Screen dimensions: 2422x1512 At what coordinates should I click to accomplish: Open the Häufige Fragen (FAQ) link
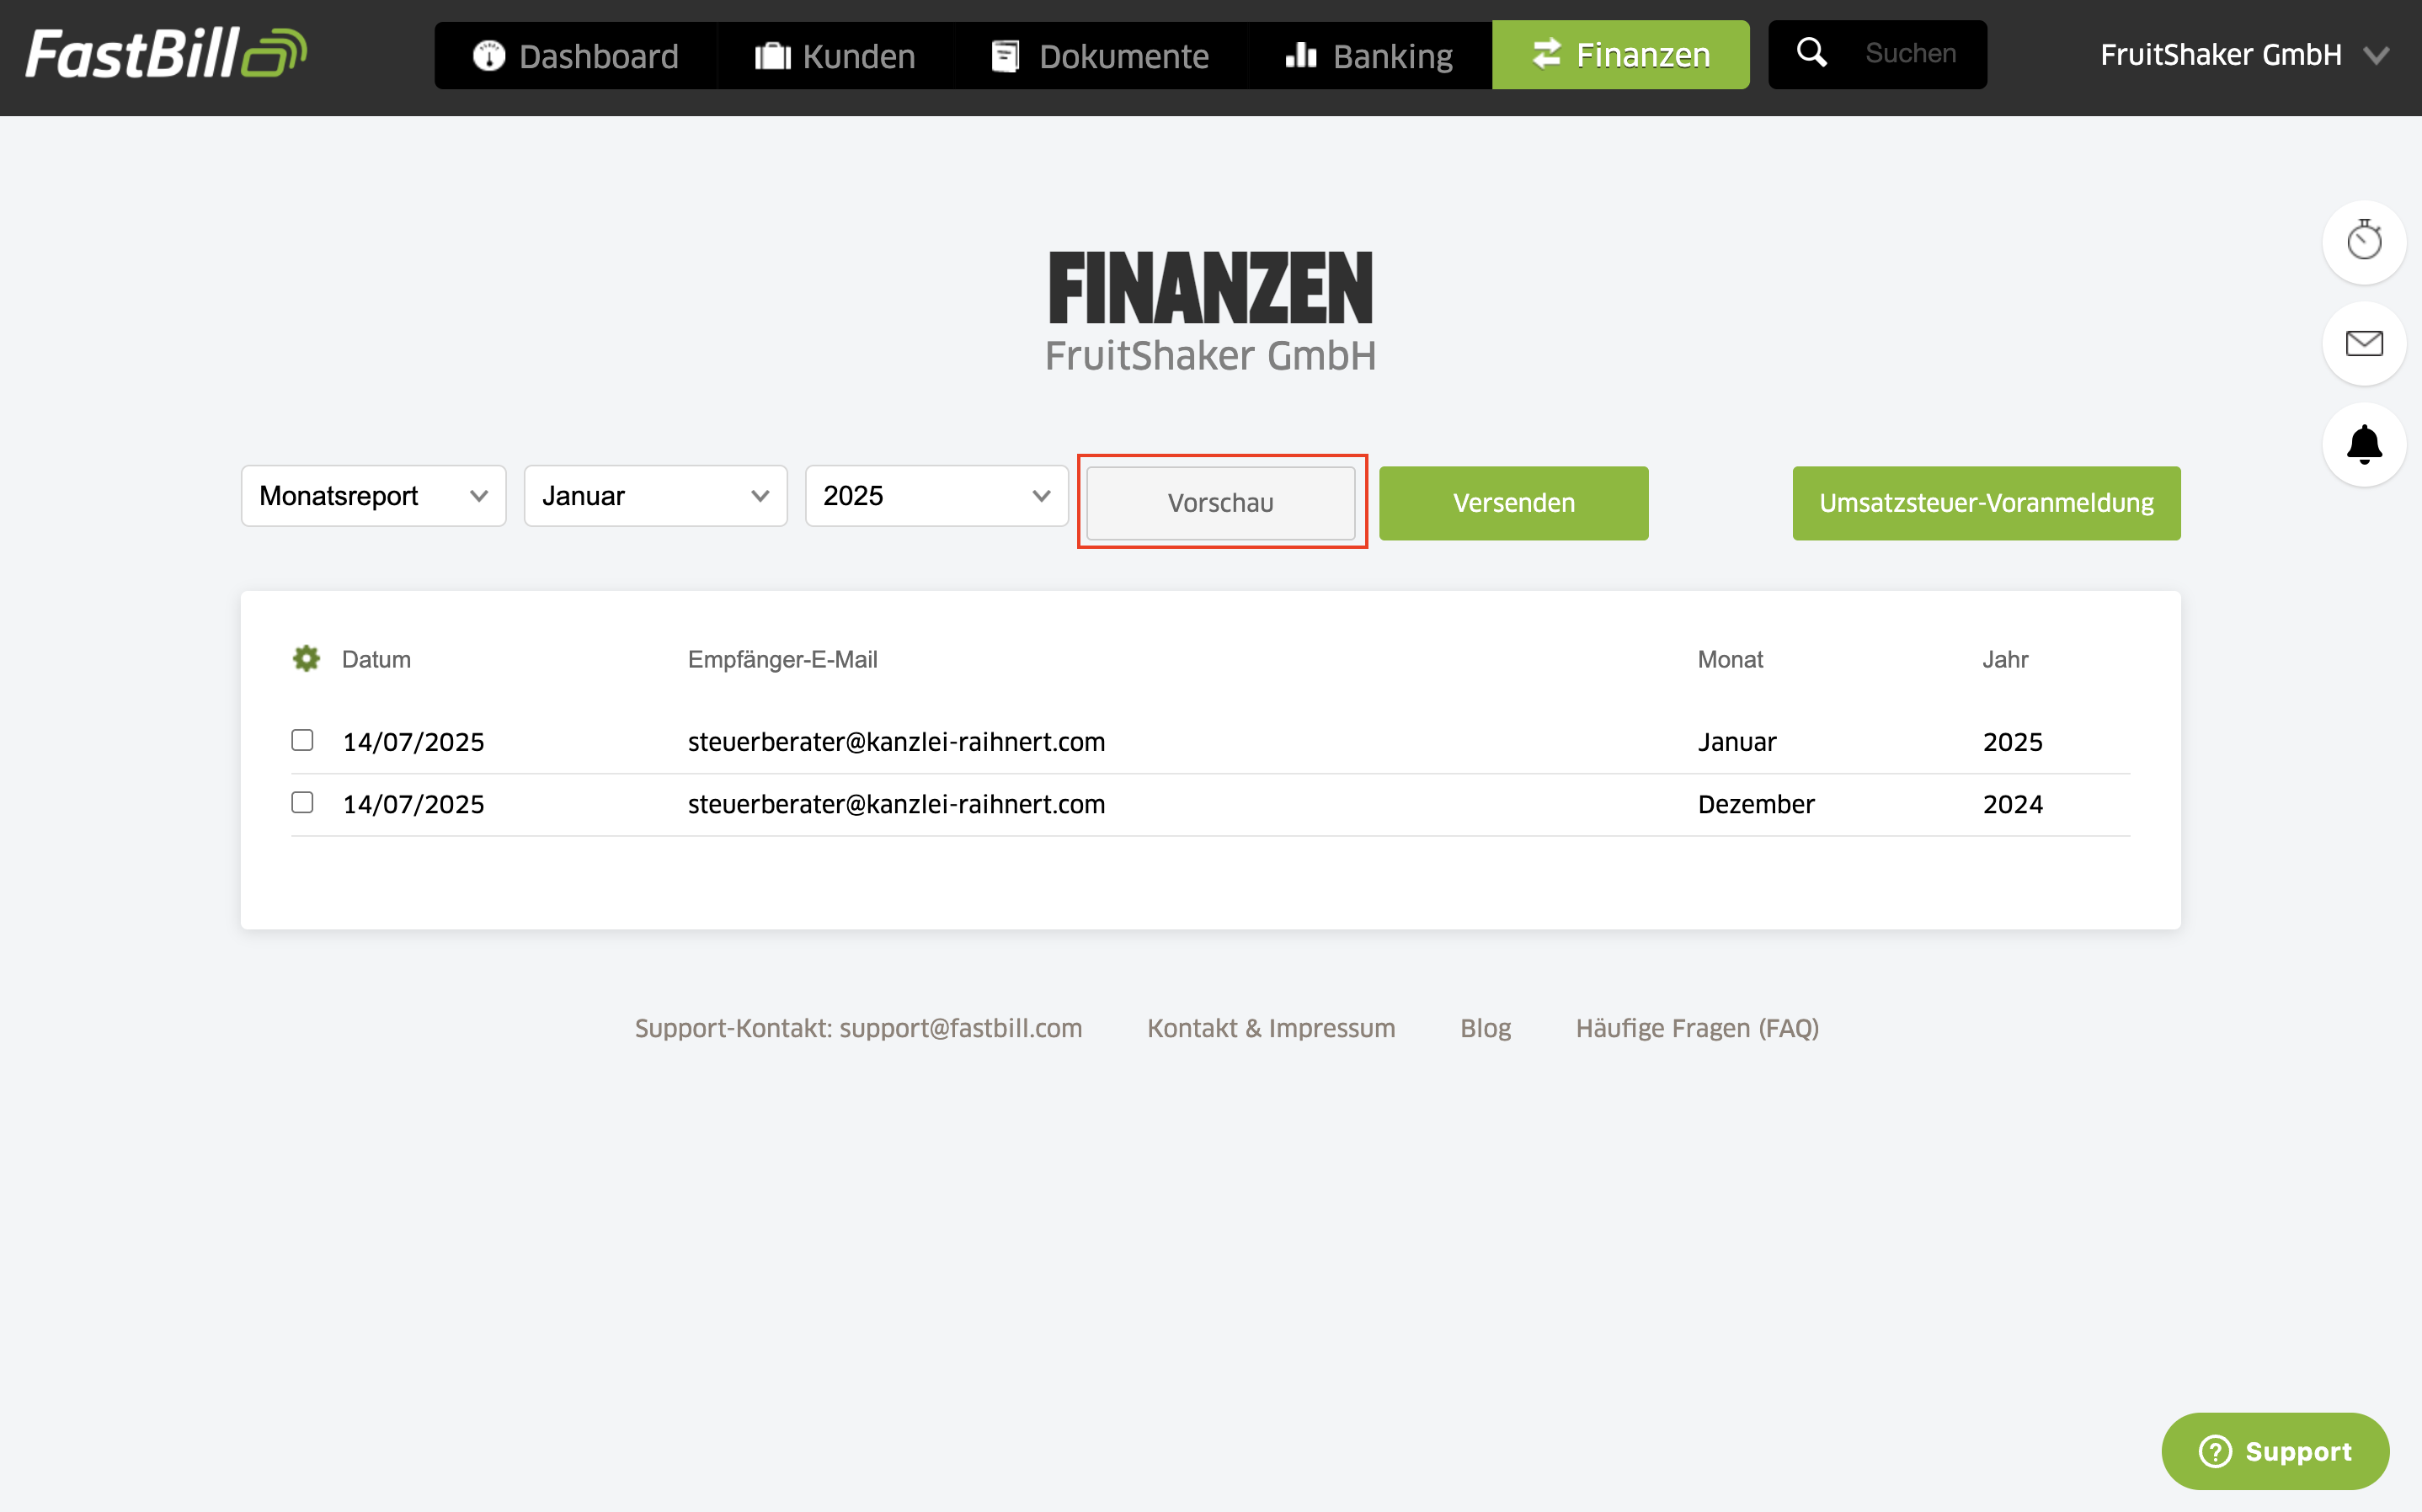[x=1697, y=1028]
